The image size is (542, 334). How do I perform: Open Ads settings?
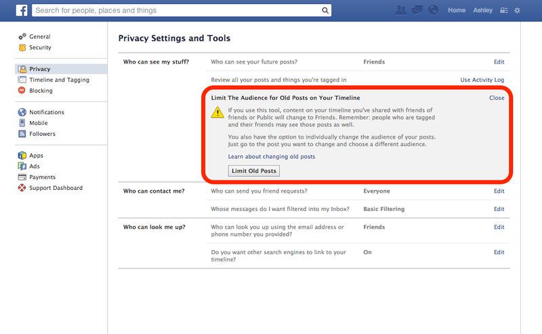[35, 166]
